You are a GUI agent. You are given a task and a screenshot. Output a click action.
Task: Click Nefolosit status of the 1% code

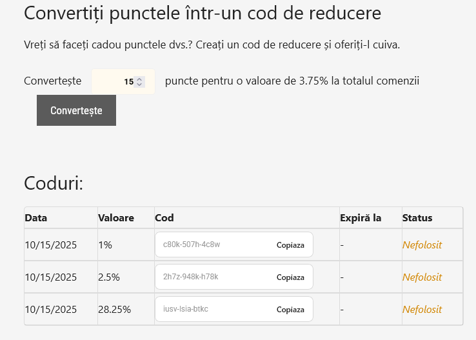[422, 245]
